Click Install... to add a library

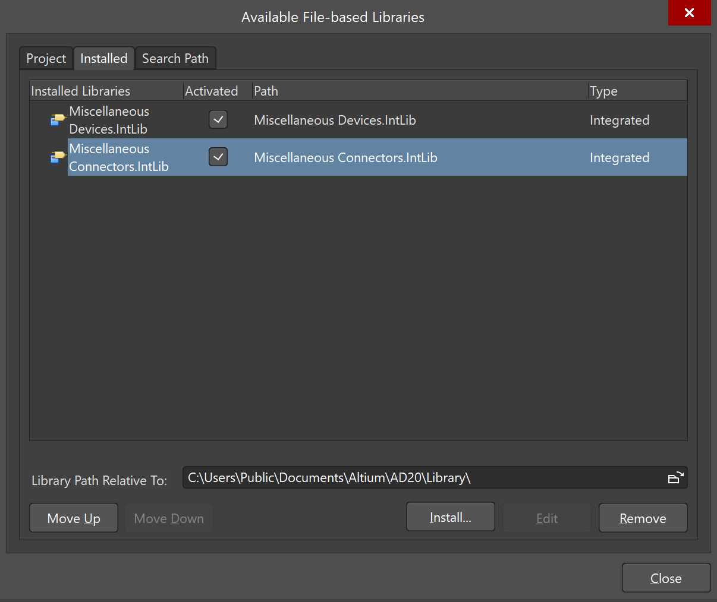[x=451, y=517]
